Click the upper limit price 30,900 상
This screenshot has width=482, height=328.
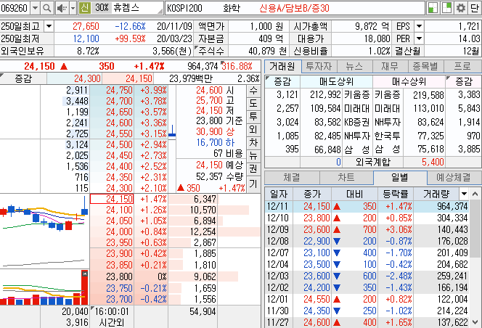pos(215,131)
